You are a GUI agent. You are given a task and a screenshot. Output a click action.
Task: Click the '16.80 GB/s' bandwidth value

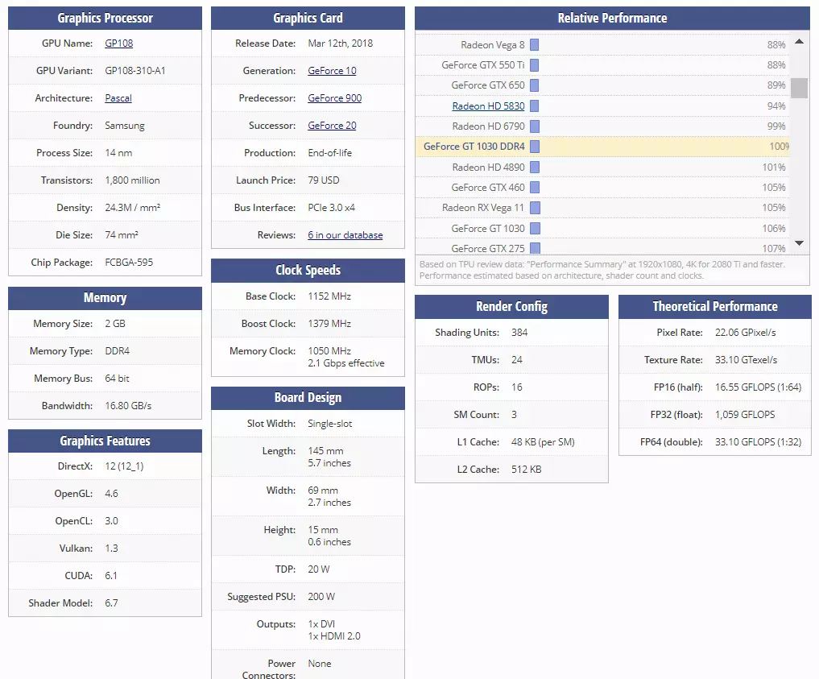click(x=128, y=406)
